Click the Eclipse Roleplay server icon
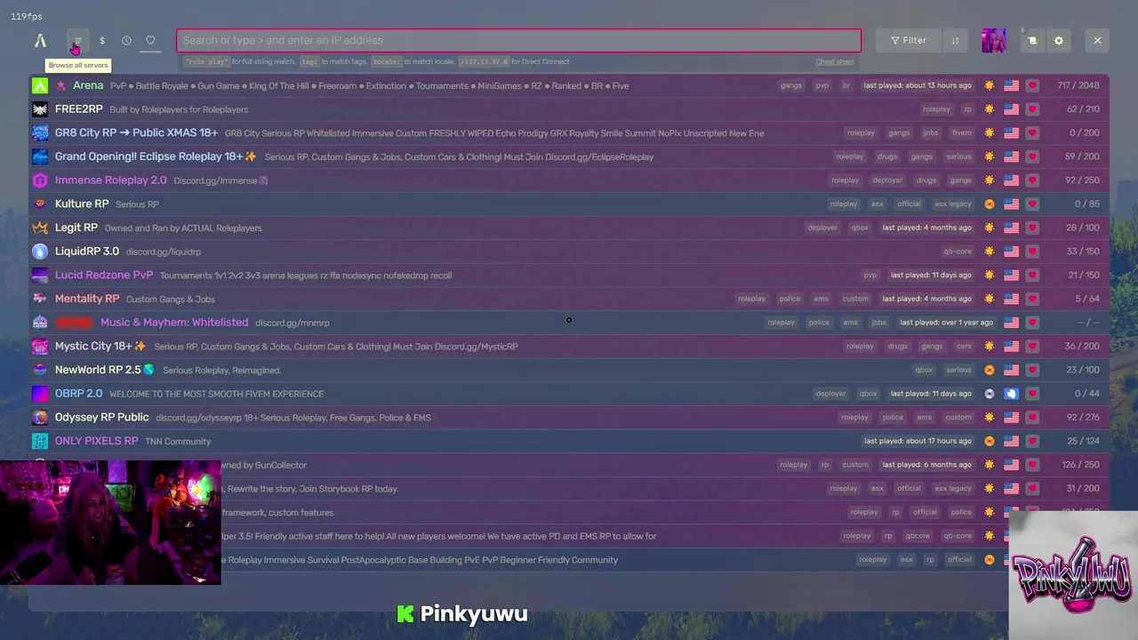This screenshot has height=640, width=1138. point(40,156)
